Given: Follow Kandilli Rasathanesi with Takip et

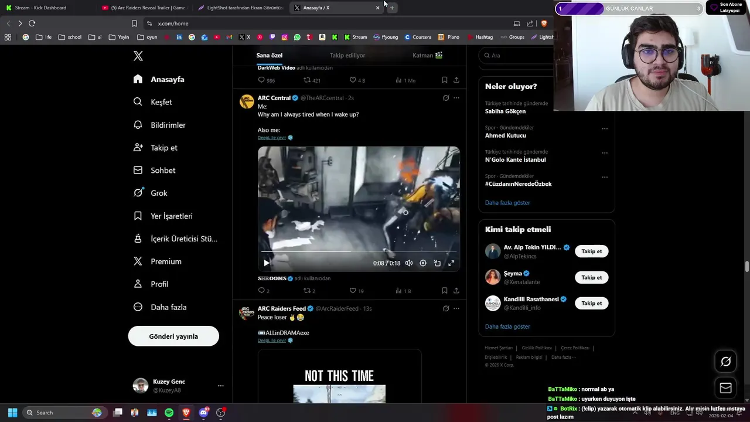Looking at the screenshot, I should [591, 304].
